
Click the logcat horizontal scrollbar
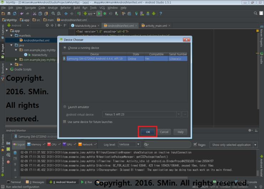pyautogui.click(x=104, y=178)
